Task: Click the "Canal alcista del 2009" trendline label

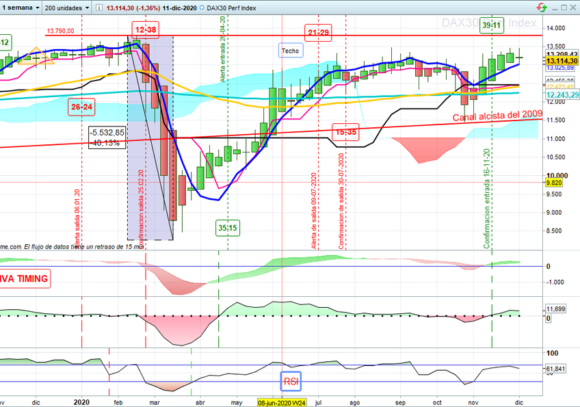Action: (x=497, y=116)
